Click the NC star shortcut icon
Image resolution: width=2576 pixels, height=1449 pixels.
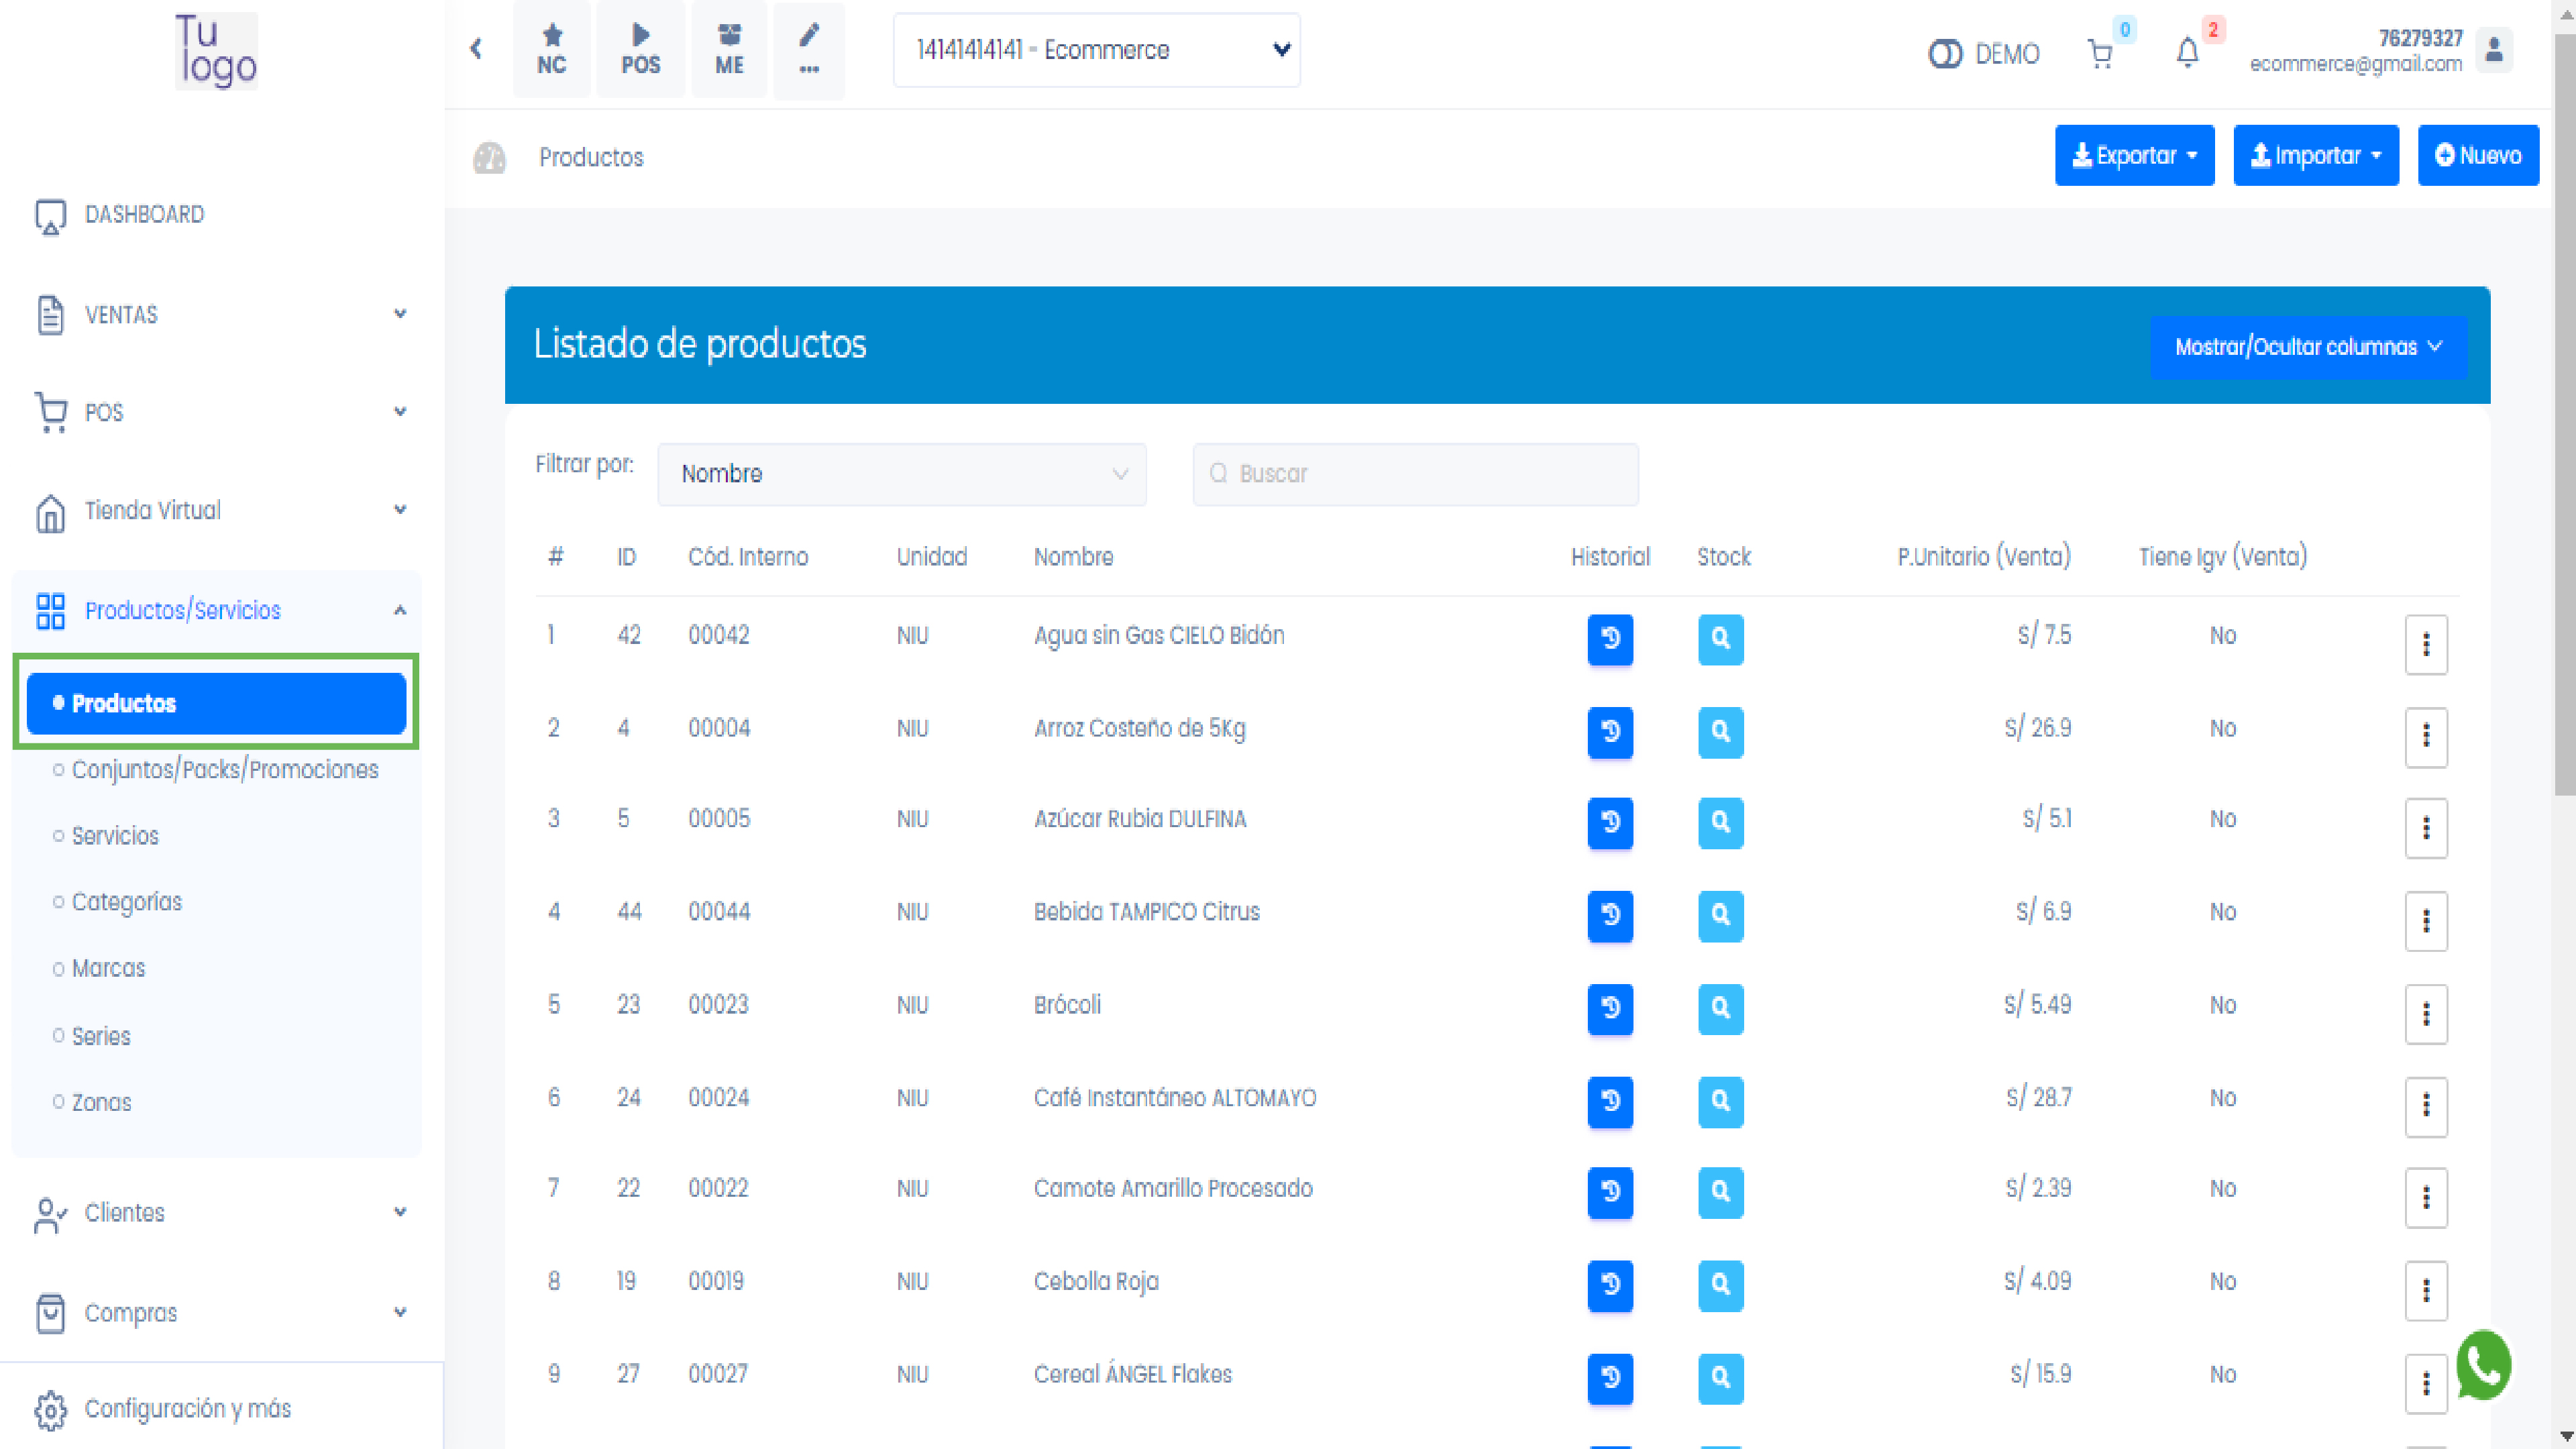point(551,49)
